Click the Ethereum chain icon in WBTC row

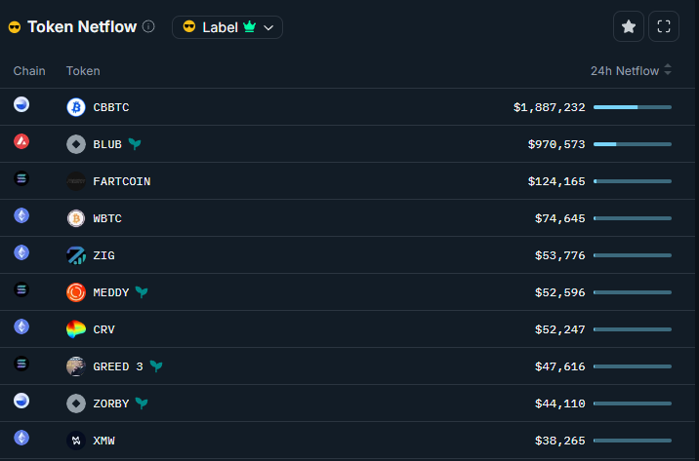point(21,215)
